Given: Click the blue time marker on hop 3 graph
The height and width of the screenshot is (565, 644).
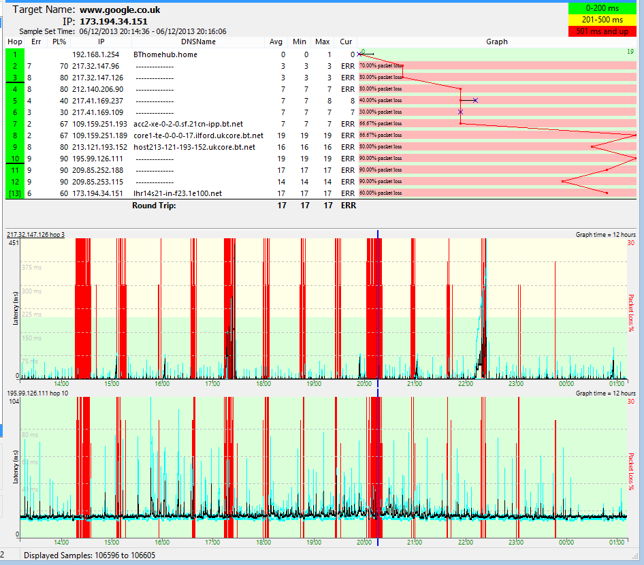Looking at the screenshot, I should pyautogui.click(x=377, y=307).
